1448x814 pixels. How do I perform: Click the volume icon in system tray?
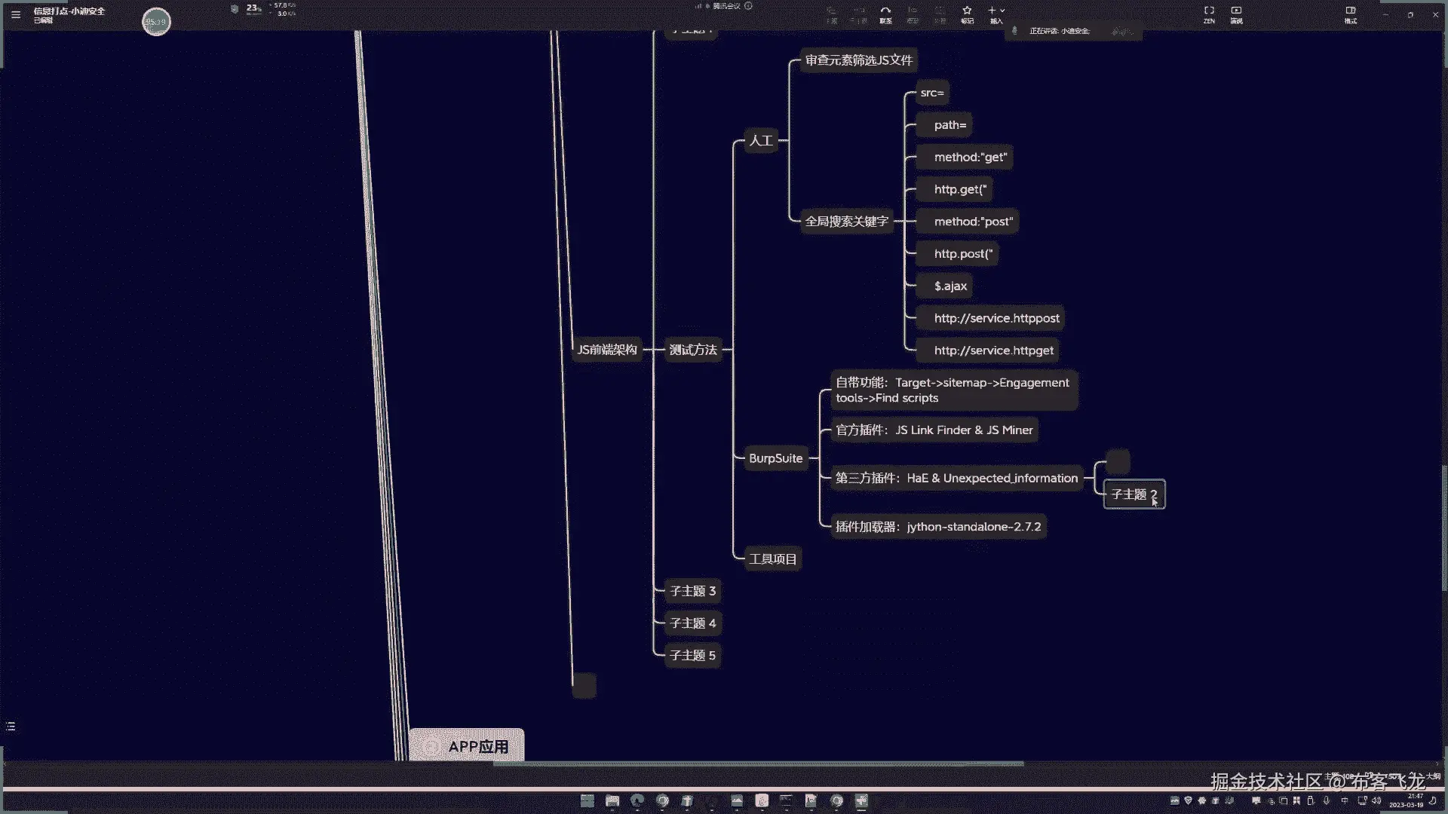click(1376, 800)
